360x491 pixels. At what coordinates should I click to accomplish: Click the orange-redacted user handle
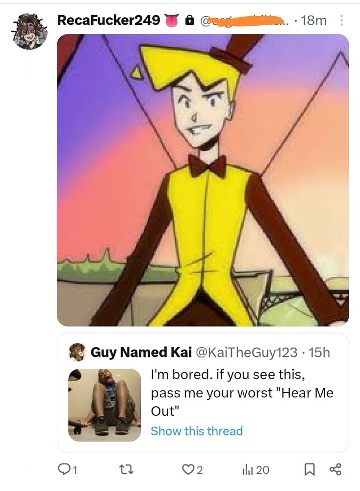[x=245, y=20]
